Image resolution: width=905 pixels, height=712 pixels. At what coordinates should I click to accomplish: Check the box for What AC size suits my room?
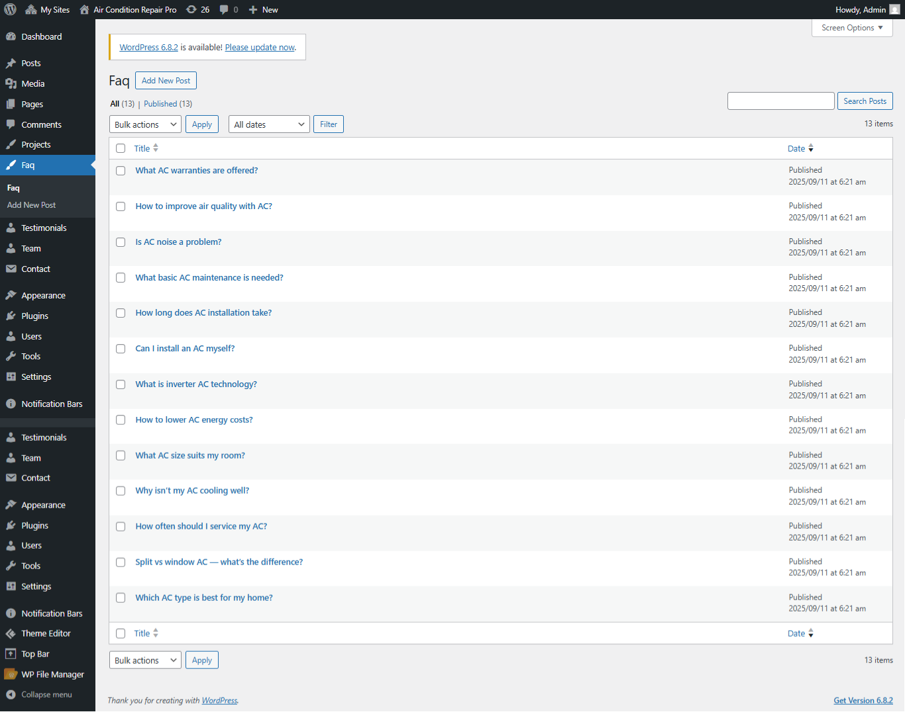(x=121, y=455)
